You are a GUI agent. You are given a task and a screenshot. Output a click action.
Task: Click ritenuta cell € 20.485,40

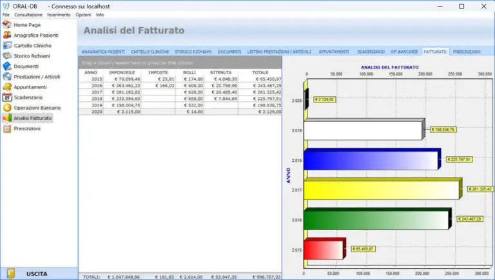[221, 92]
